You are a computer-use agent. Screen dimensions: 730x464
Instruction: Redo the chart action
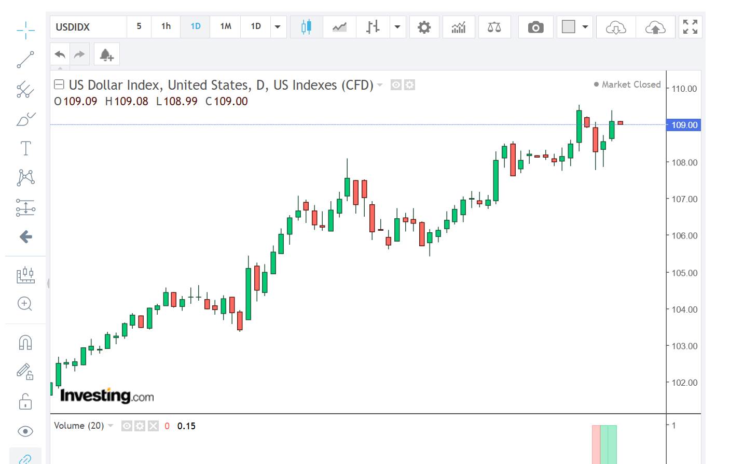point(79,54)
